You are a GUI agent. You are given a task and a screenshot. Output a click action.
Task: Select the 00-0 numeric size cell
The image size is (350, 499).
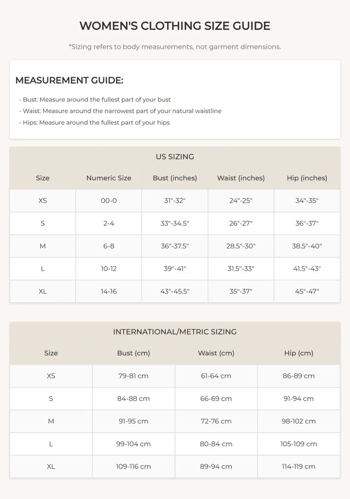pos(108,201)
